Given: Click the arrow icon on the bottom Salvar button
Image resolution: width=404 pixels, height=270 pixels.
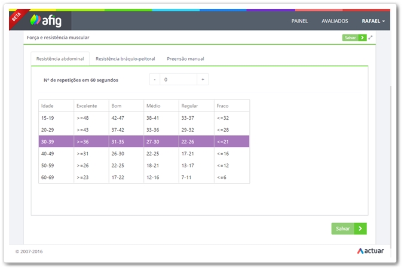Looking at the screenshot, I should pos(360,228).
